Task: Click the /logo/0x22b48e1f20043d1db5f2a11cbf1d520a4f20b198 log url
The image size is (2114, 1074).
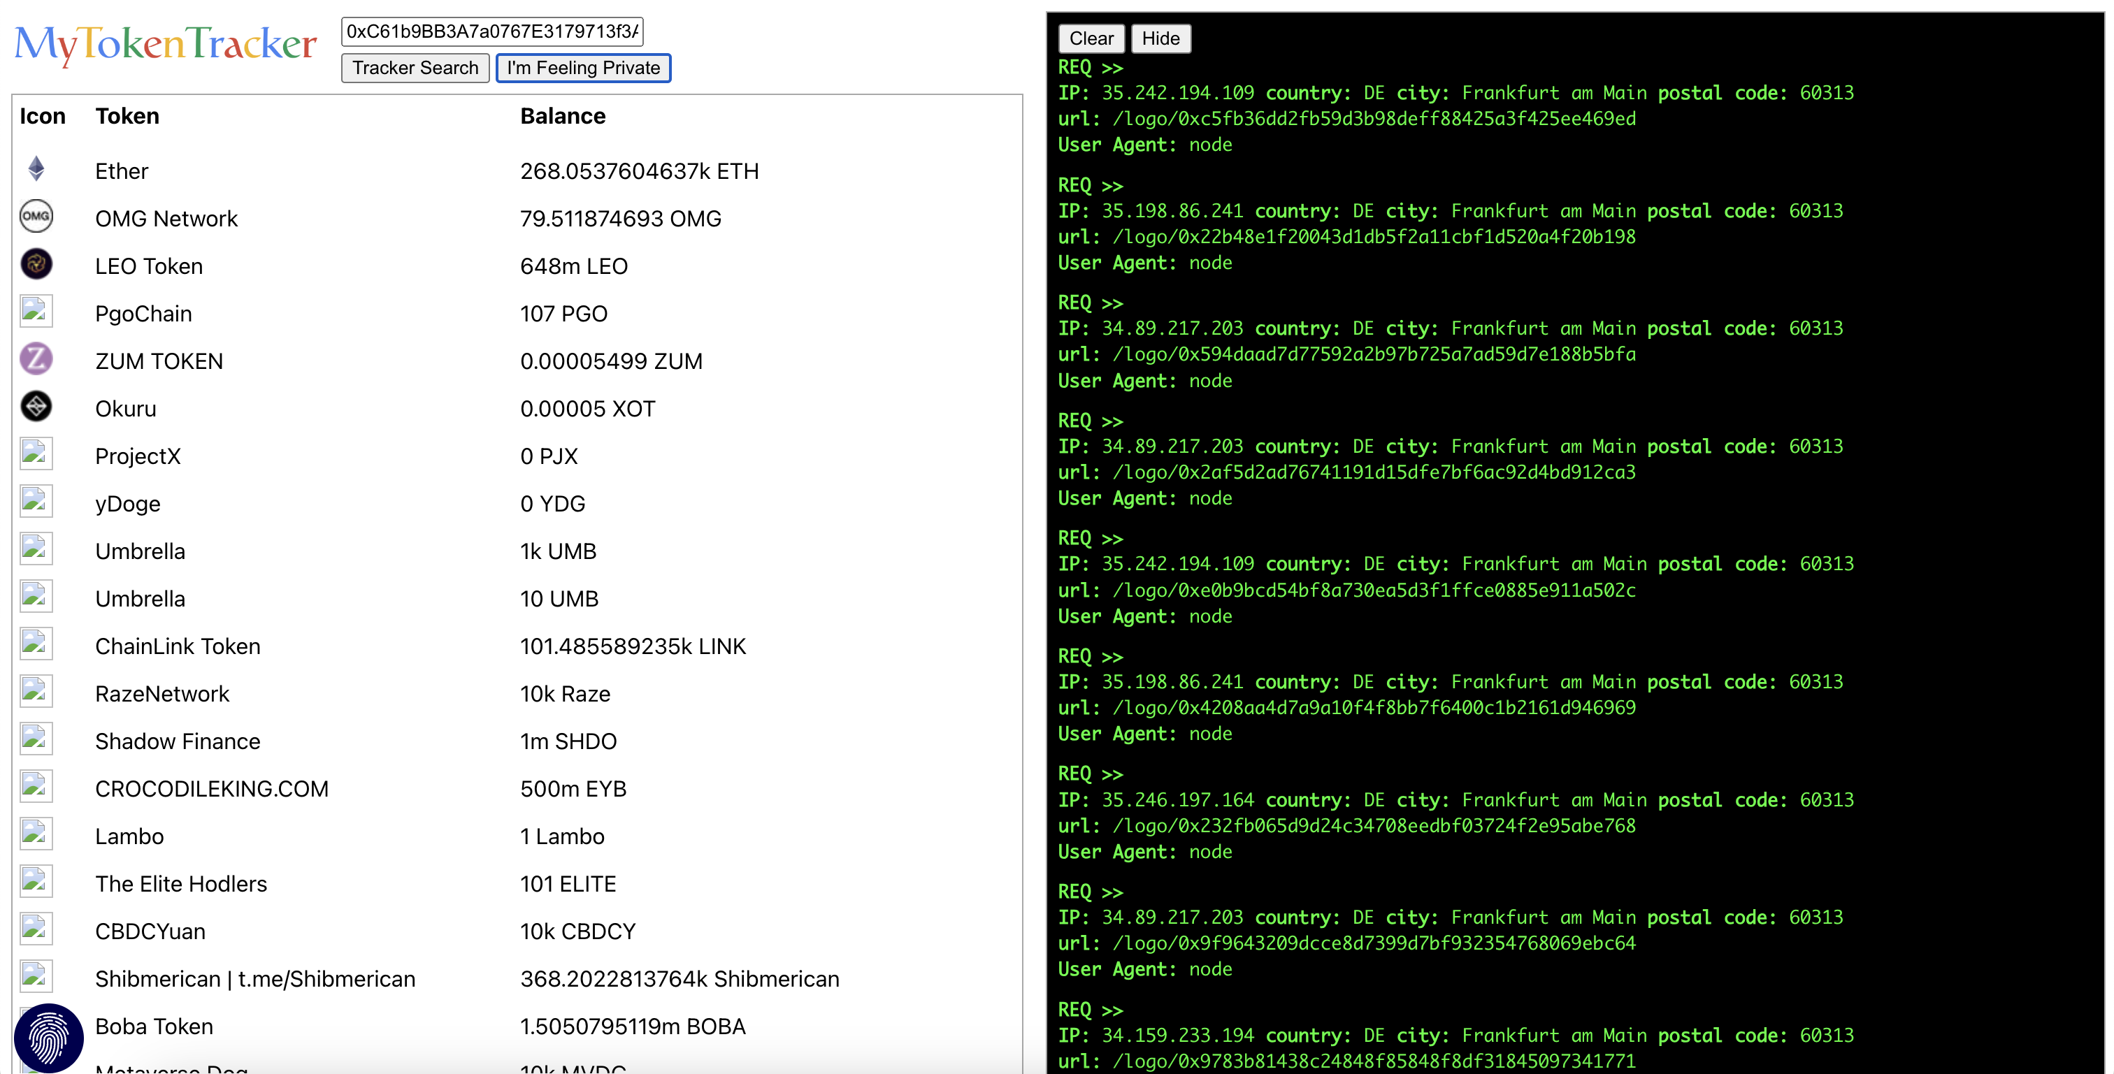Action: click(1374, 237)
